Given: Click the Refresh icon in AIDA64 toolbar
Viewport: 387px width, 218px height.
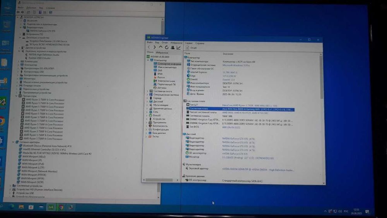Looking at the screenshot, I should click(166, 47).
